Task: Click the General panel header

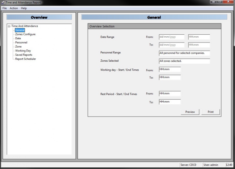Action: (x=154, y=17)
